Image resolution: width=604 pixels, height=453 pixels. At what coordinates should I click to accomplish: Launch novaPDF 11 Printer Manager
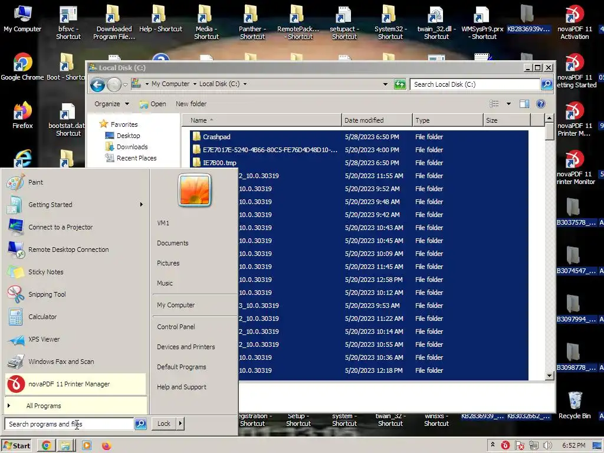pyautogui.click(x=76, y=384)
